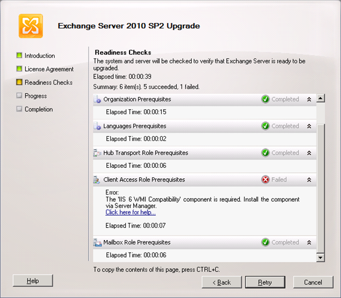Open the 'Click here for help...' link
The image size is (341, 298).
pos(130,212)
